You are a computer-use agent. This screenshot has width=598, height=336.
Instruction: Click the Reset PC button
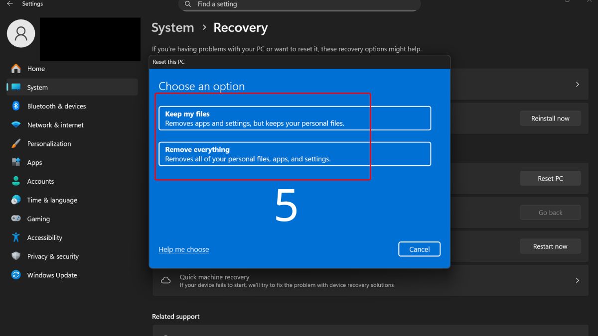click(550, 178)
